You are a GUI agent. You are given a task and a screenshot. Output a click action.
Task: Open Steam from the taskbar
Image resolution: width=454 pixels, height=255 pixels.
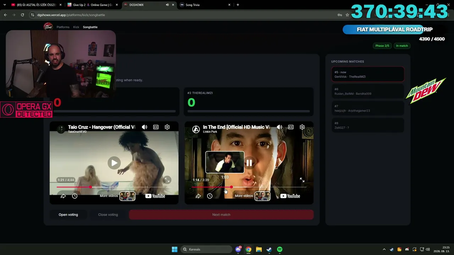point(269,249)
